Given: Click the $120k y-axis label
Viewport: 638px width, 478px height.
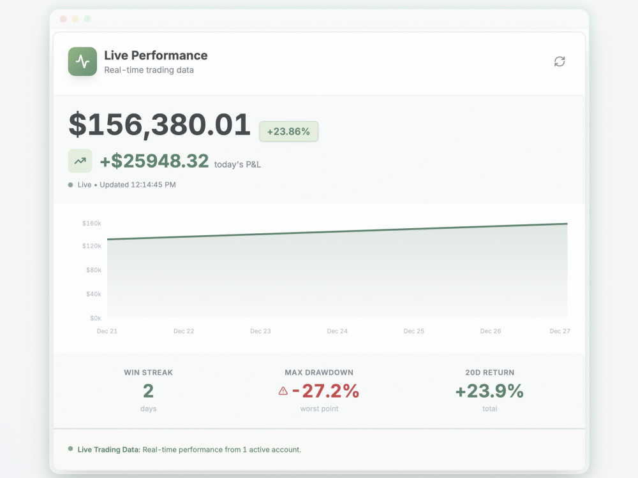Looking at the screenshot, I should [x=91, y=246].
